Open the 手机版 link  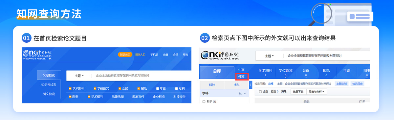(154, 54)
